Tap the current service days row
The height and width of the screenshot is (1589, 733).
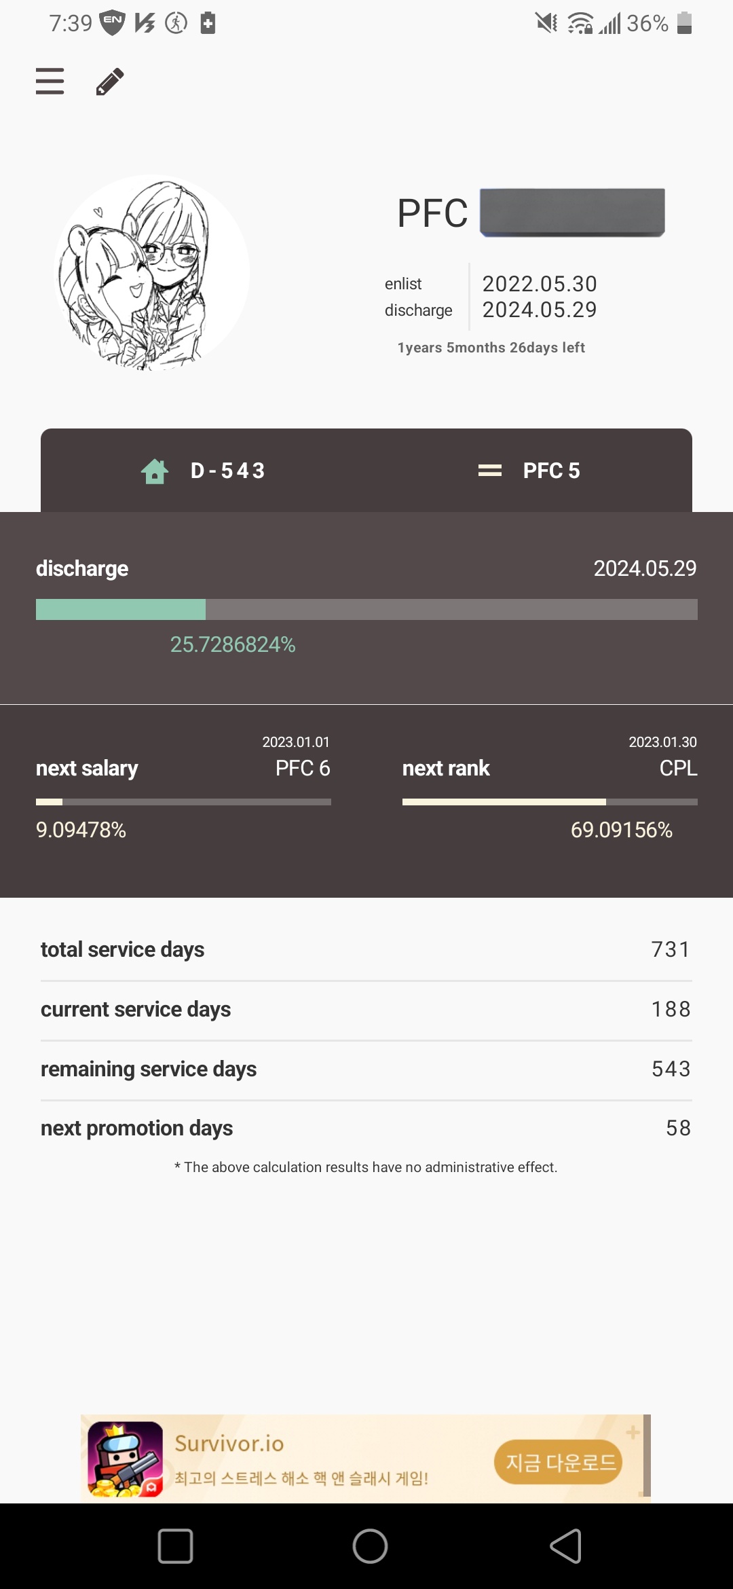pyautogui.click(x=366, y=1009)
